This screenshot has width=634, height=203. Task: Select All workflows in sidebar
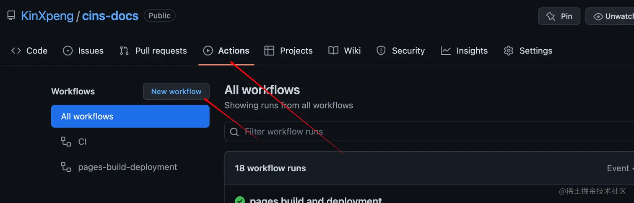pyautogui.click(x=130, y=116)
